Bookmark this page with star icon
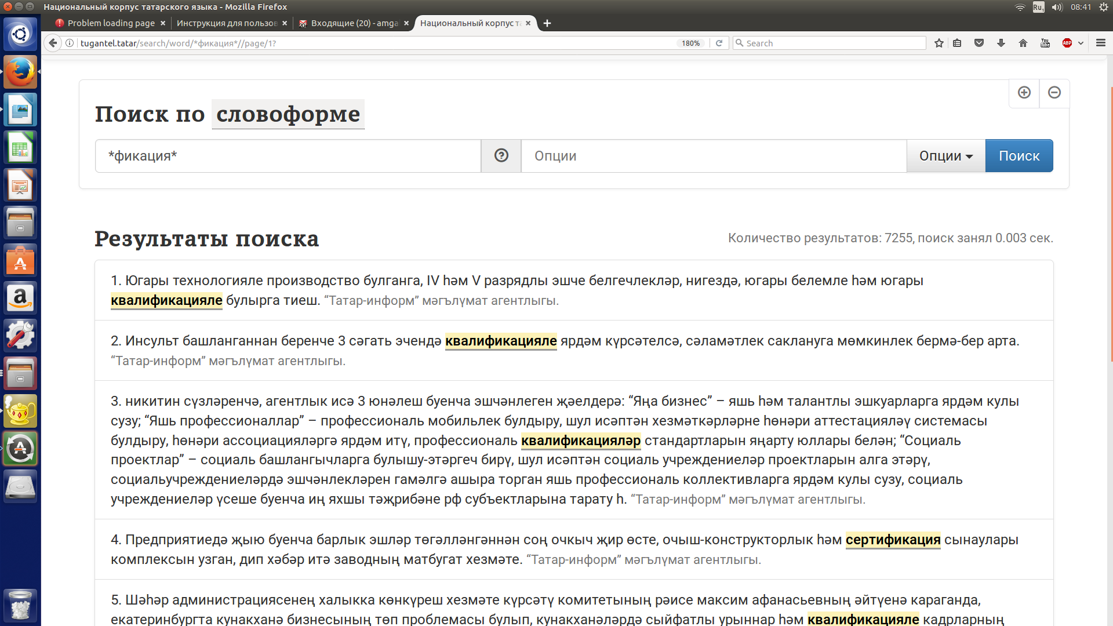The image size is (1113, 626). pyautogui.click(x=939, y=43)
